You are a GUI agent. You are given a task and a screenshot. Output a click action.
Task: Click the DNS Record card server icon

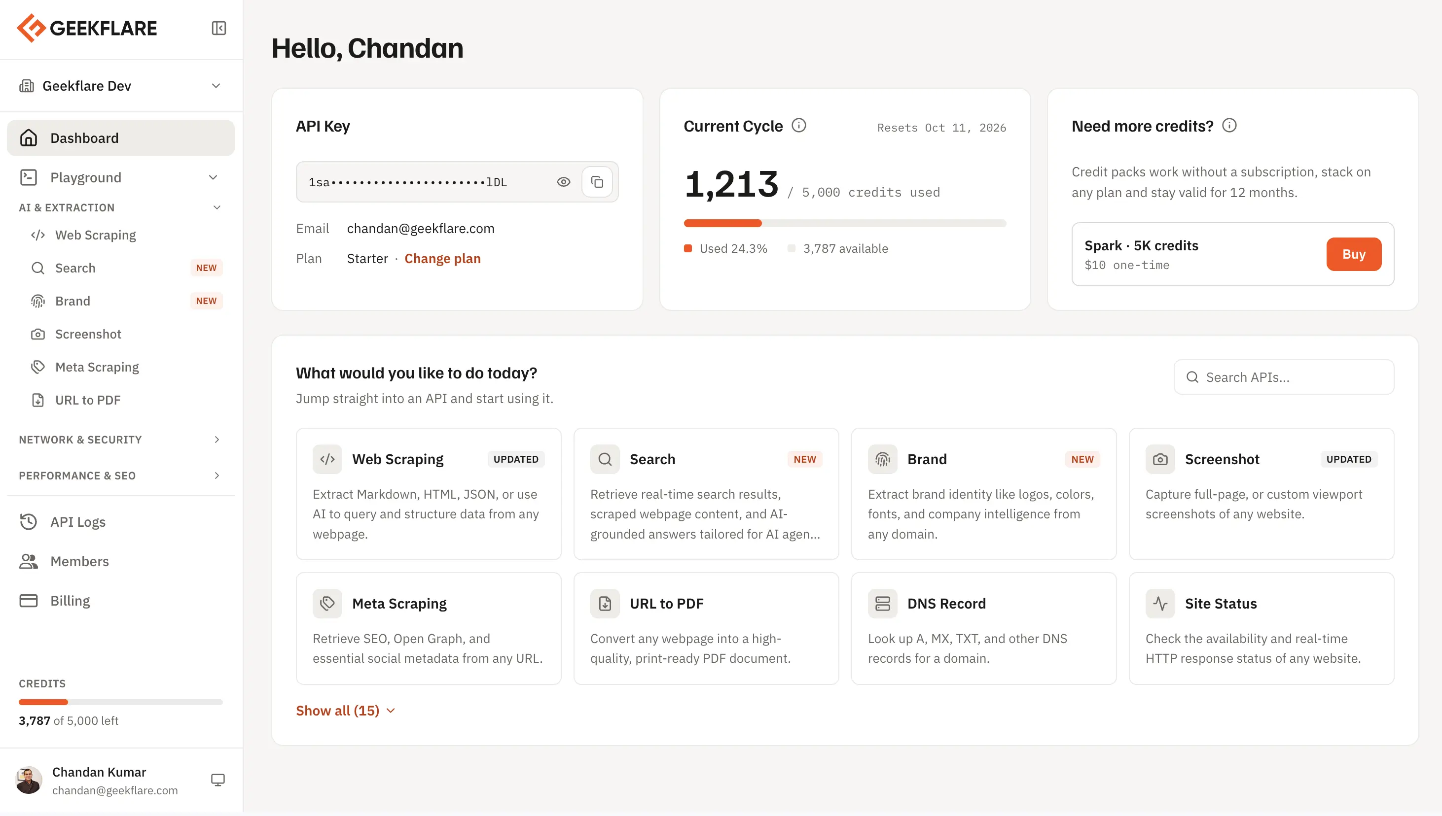click(x=882, y=604)
